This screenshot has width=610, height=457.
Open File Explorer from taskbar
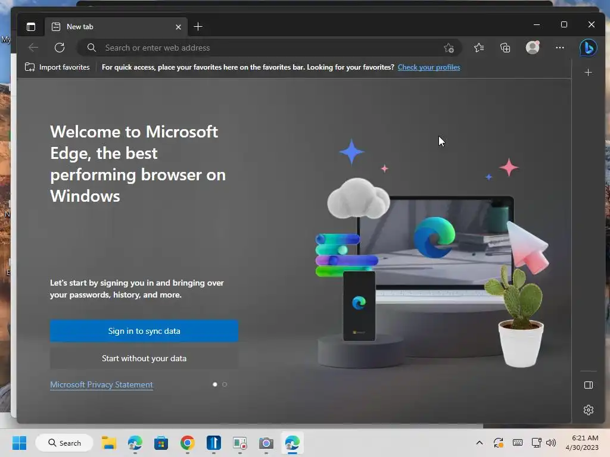click(109, 443)
